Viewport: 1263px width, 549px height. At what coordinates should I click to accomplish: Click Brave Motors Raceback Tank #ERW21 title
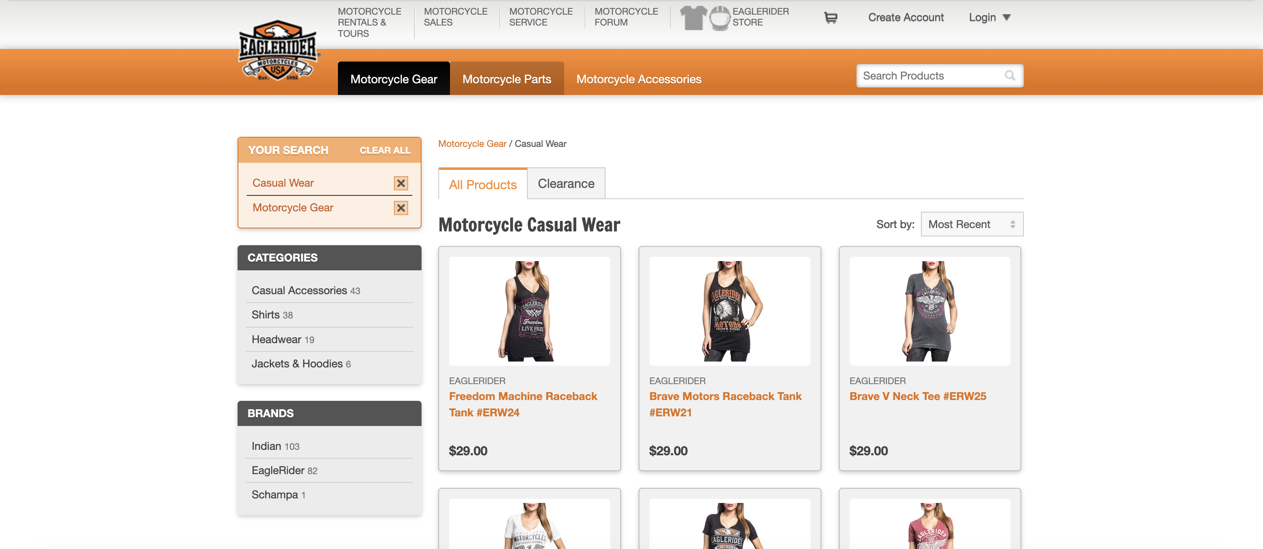(725, 404)
